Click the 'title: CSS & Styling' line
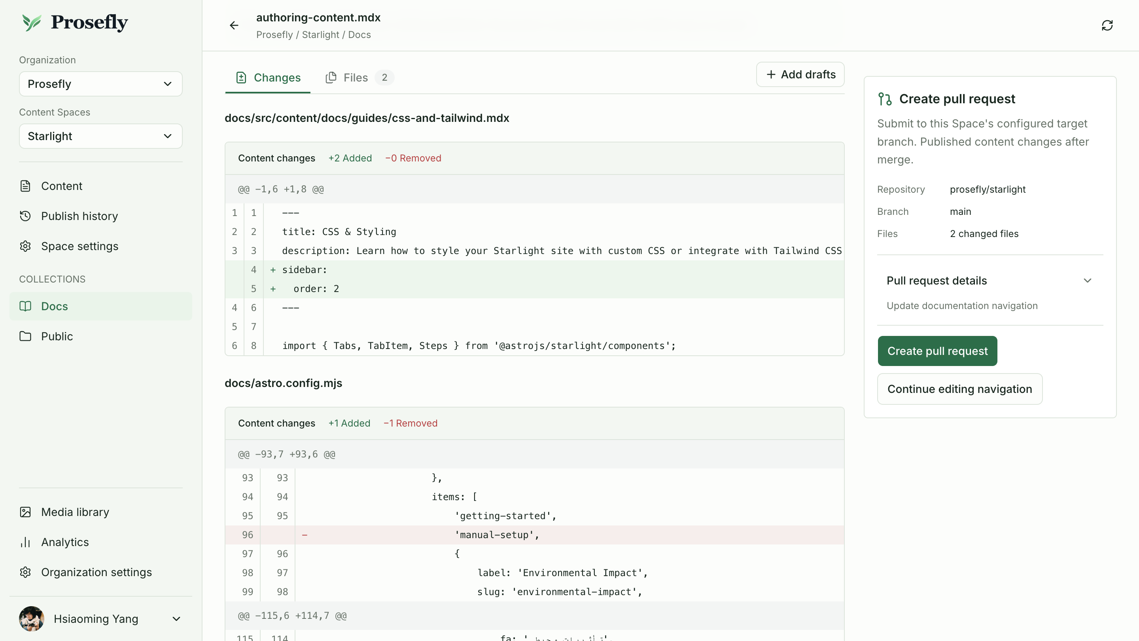This screenshot has height=641, width=1139. (x=535, y=232)
